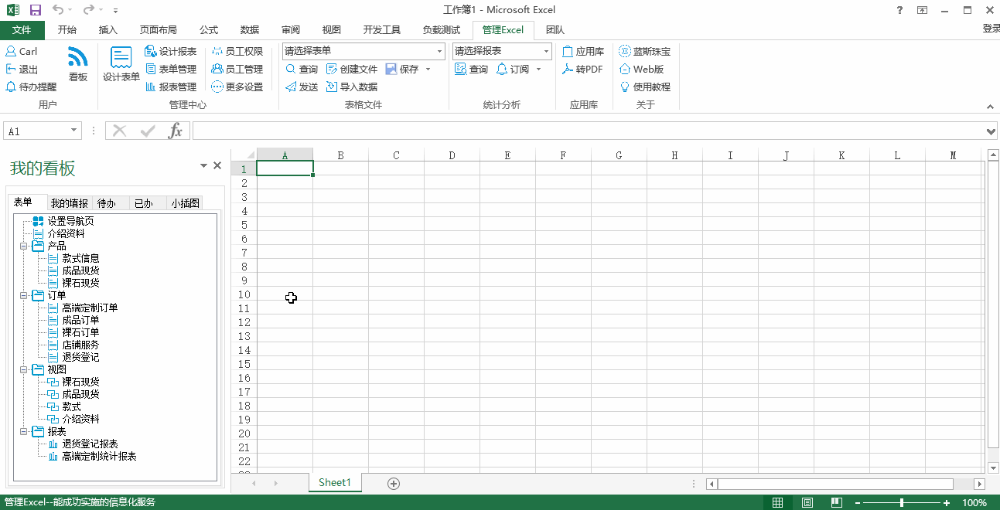1000x510 pixels.
Task: Click 查询 in the 表格文件 group
Action: coord(302,69)
